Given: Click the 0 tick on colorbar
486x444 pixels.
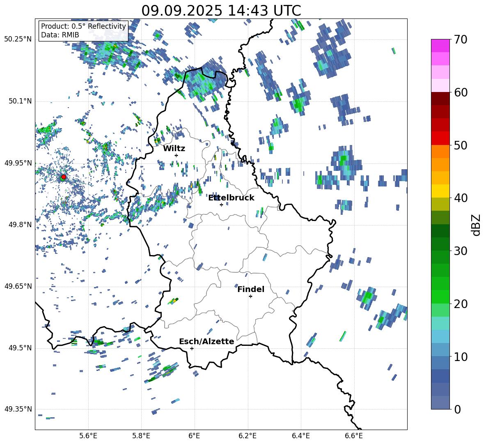Looking at the screenshot, I should click(x=458, y=409).
